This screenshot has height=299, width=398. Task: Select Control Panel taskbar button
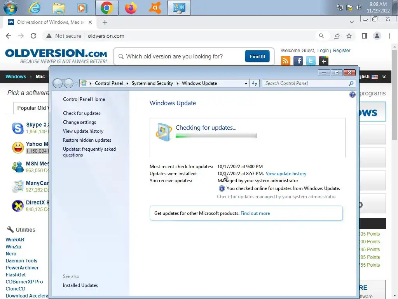pos(179,8)
